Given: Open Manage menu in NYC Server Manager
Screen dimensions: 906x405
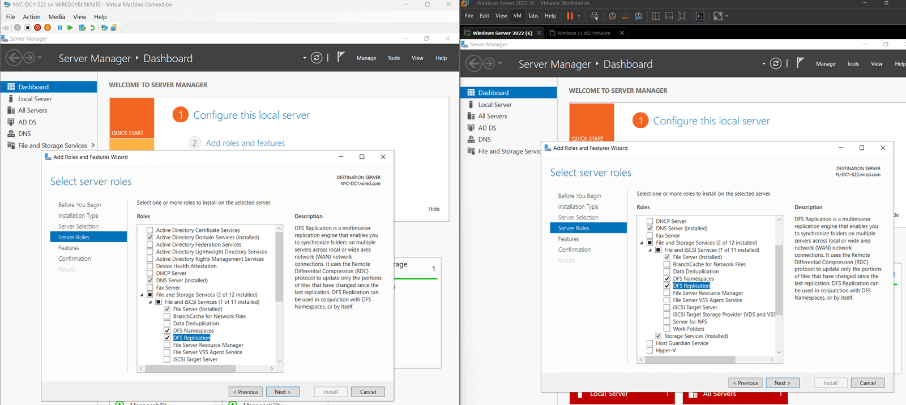Looking at the screenshot, I should pyautogui.click(x=366, y=58).
